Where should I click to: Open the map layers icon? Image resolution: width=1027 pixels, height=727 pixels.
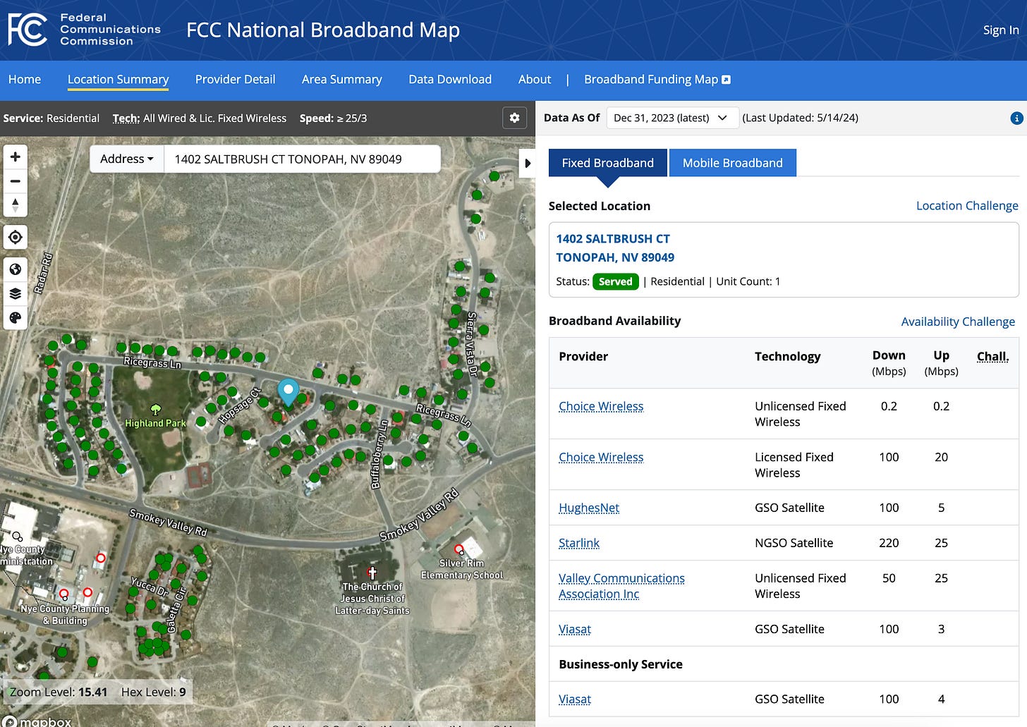pyautogui.click(x=16, y=294)
